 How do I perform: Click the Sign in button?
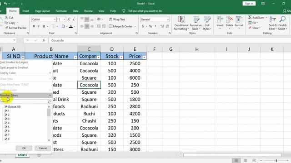pos(249,4)
